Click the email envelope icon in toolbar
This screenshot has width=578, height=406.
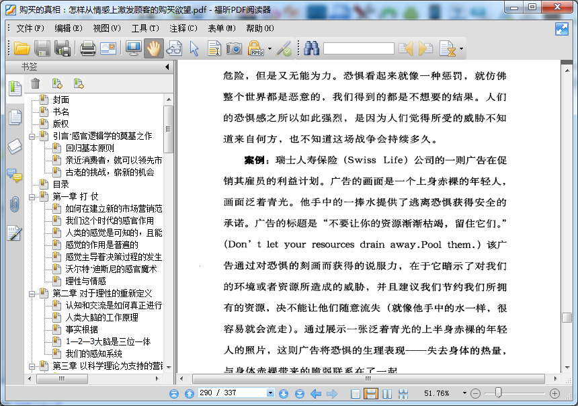108,48
